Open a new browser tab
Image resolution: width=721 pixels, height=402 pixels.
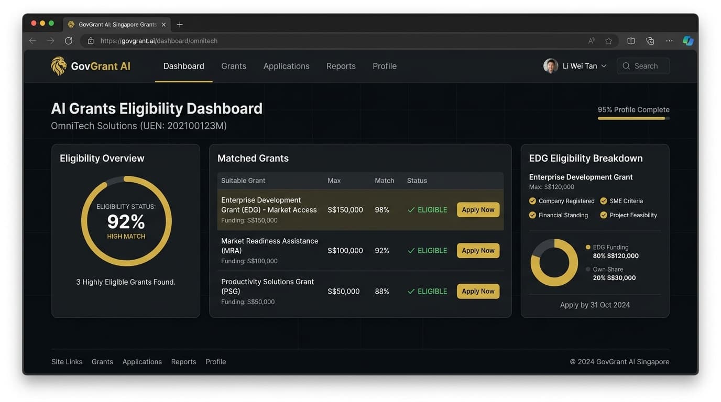click(x=180, y=25)
